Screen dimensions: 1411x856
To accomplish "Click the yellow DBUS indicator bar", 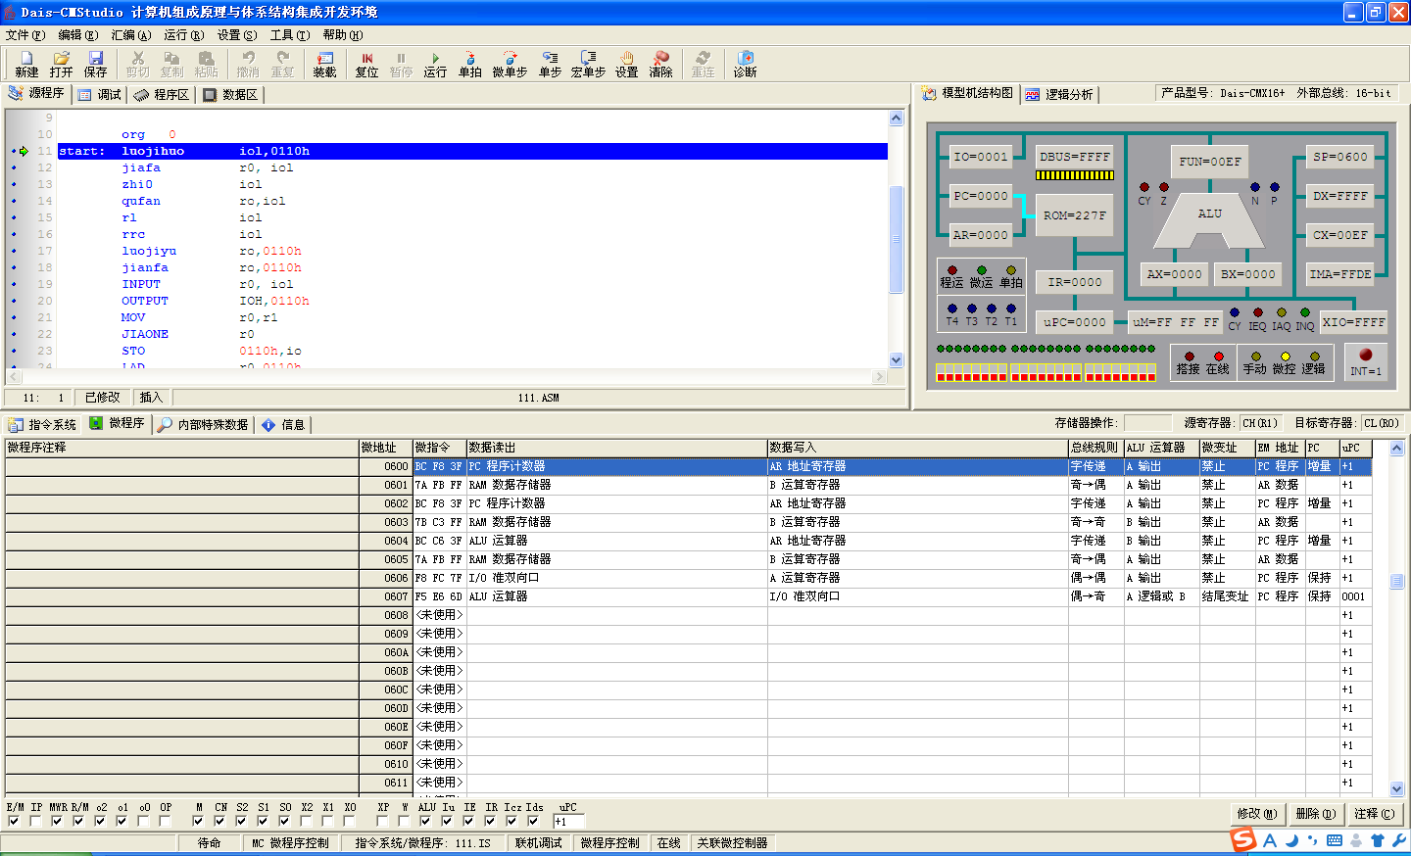I will 1075,176.
